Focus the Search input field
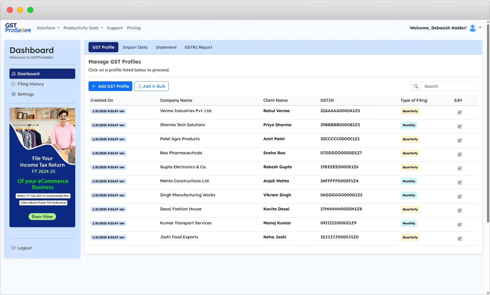Image resolution: width=490 pixels, height=295 pixels. [449, 86]
